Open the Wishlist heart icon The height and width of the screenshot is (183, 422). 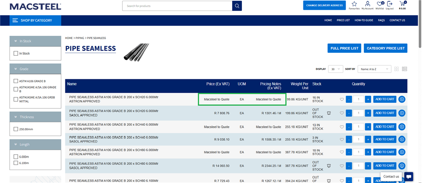[x=379, y=4]
